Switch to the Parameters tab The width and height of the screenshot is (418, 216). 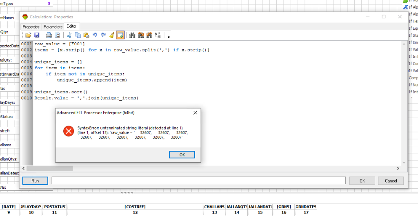53,27
